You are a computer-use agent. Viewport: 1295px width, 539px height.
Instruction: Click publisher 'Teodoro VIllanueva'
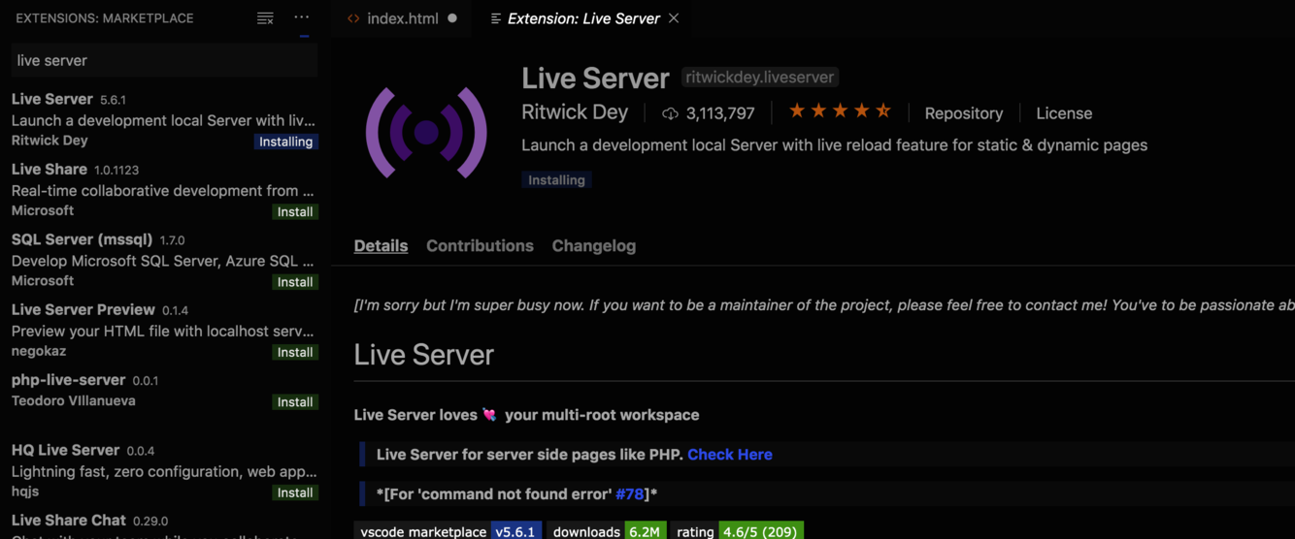(x=74, y=400)
